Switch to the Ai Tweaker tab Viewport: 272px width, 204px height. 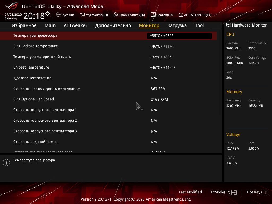coord(75,25)
